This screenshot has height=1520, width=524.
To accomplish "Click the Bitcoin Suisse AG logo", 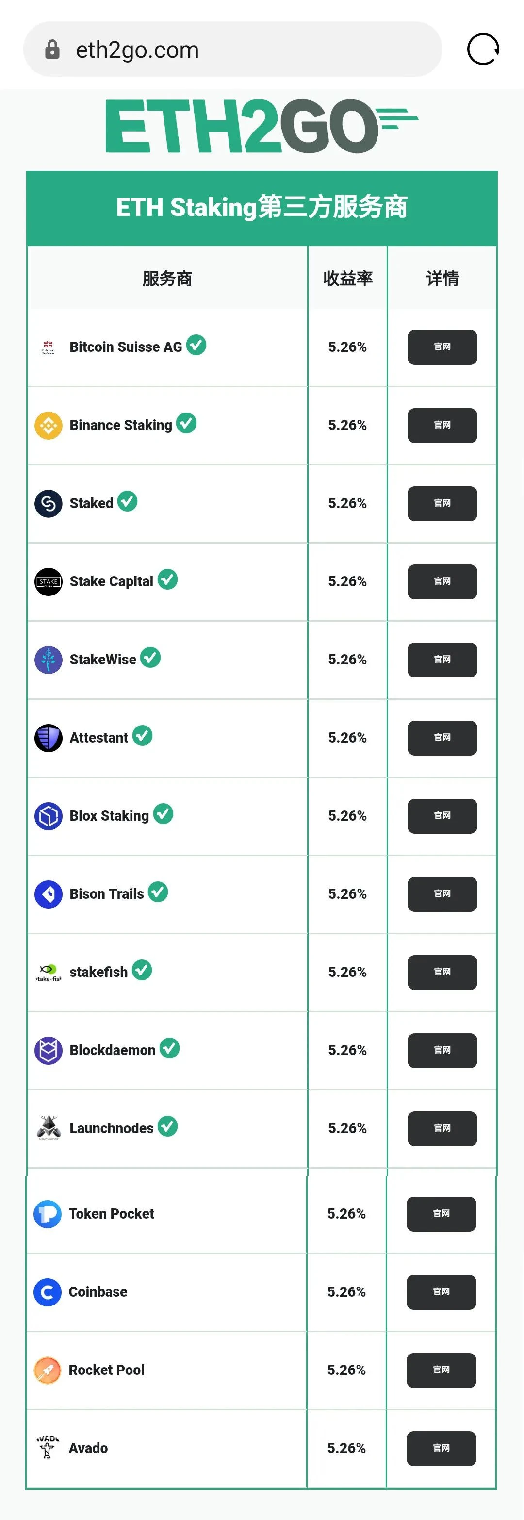I will (x=49, y=347).
